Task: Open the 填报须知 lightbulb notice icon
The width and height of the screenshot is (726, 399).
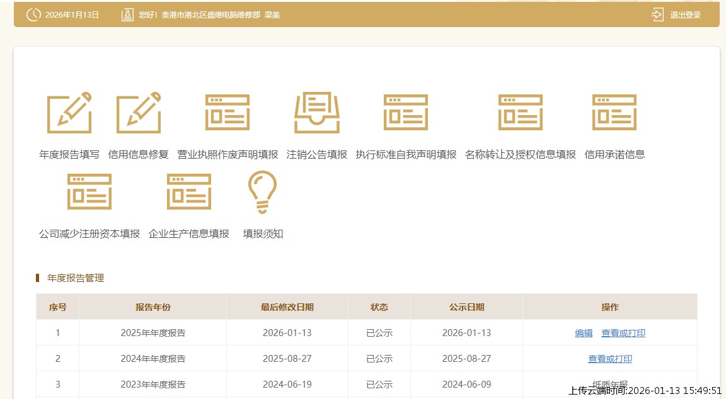Action: pyautogui.click(x=262, y=192)
